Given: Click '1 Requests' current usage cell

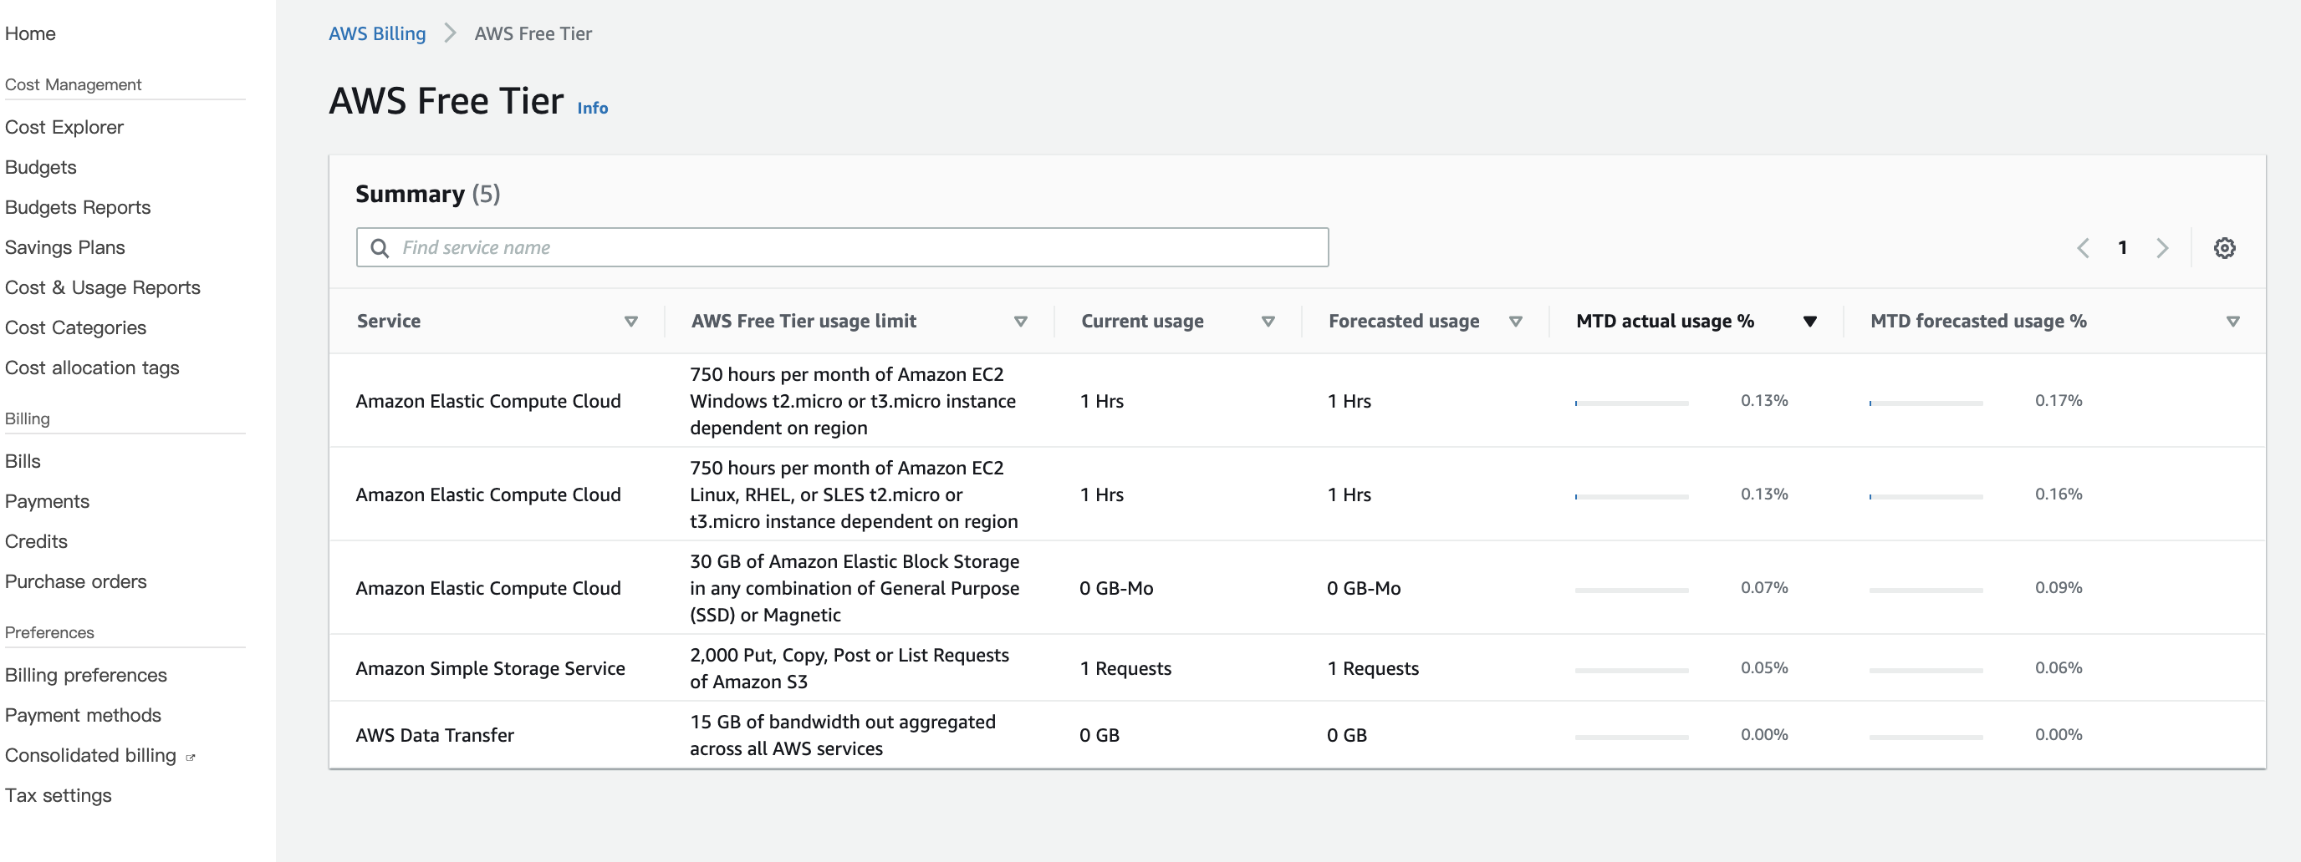Looking at the screenshot, I should [x=1125, y=669].
